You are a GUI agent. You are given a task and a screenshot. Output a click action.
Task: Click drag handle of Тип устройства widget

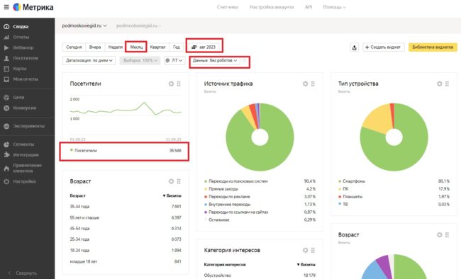tap(447, 84)
